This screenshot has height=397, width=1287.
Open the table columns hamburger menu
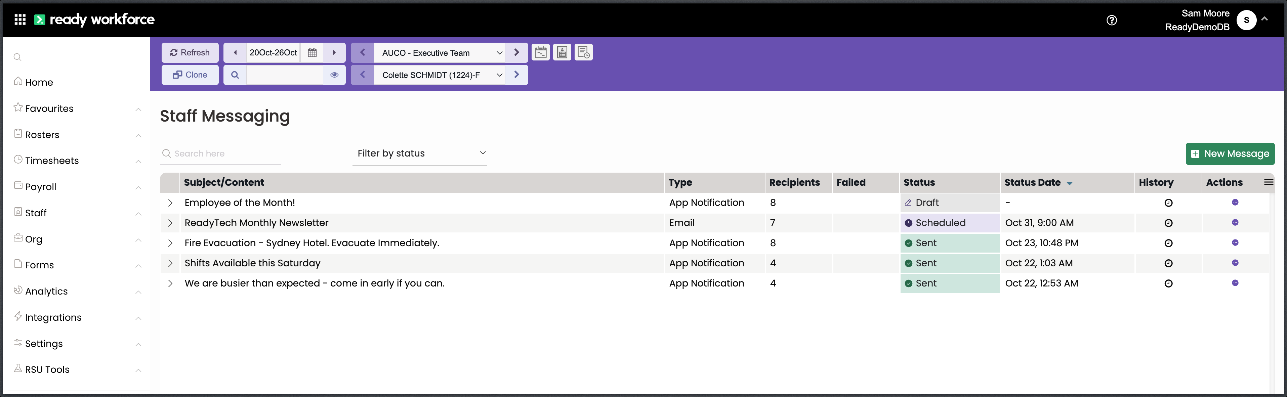1269,182
